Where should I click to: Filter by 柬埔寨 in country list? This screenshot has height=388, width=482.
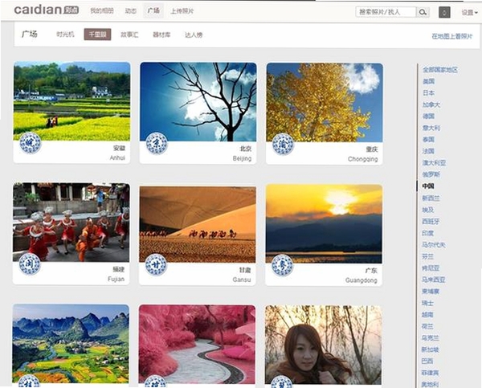tap(431, 292)
